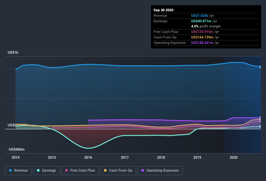Select the 2019 x-axis label

(x=197, y=157)
